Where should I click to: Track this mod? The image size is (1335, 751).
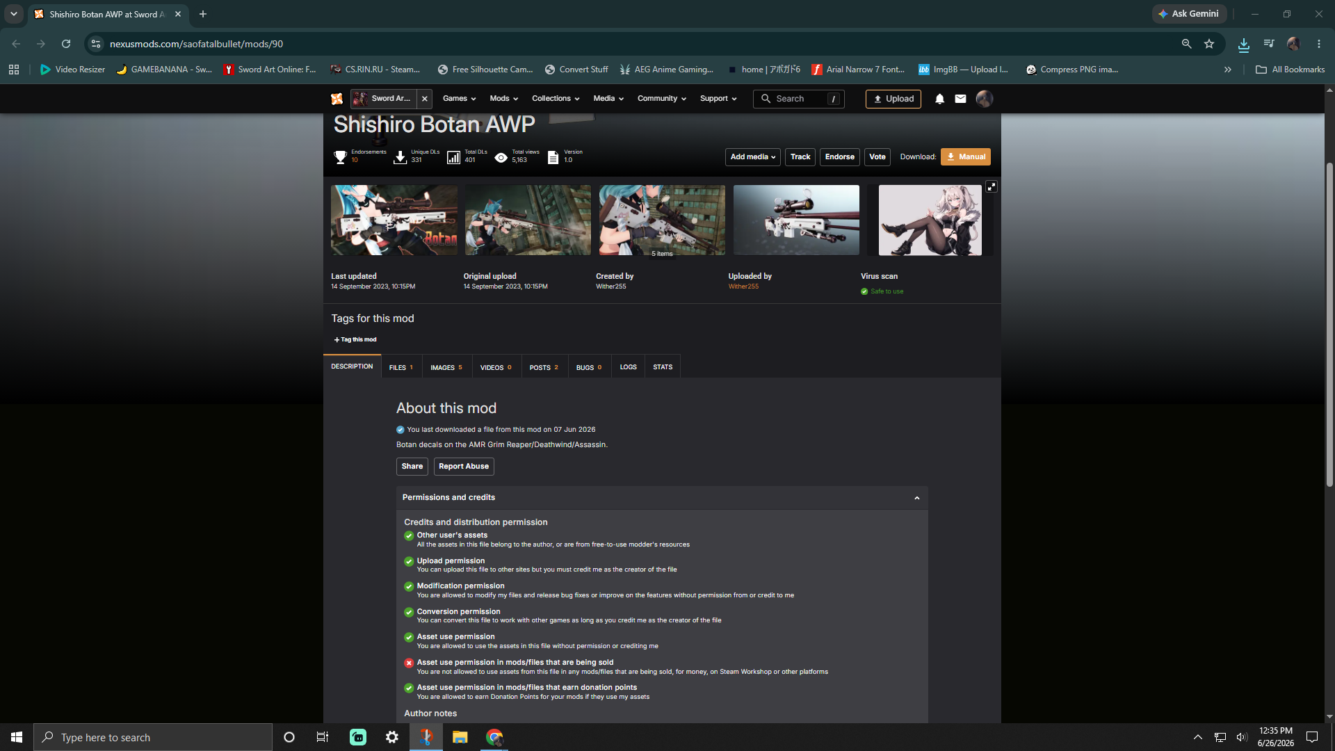[x=800, y=157]
